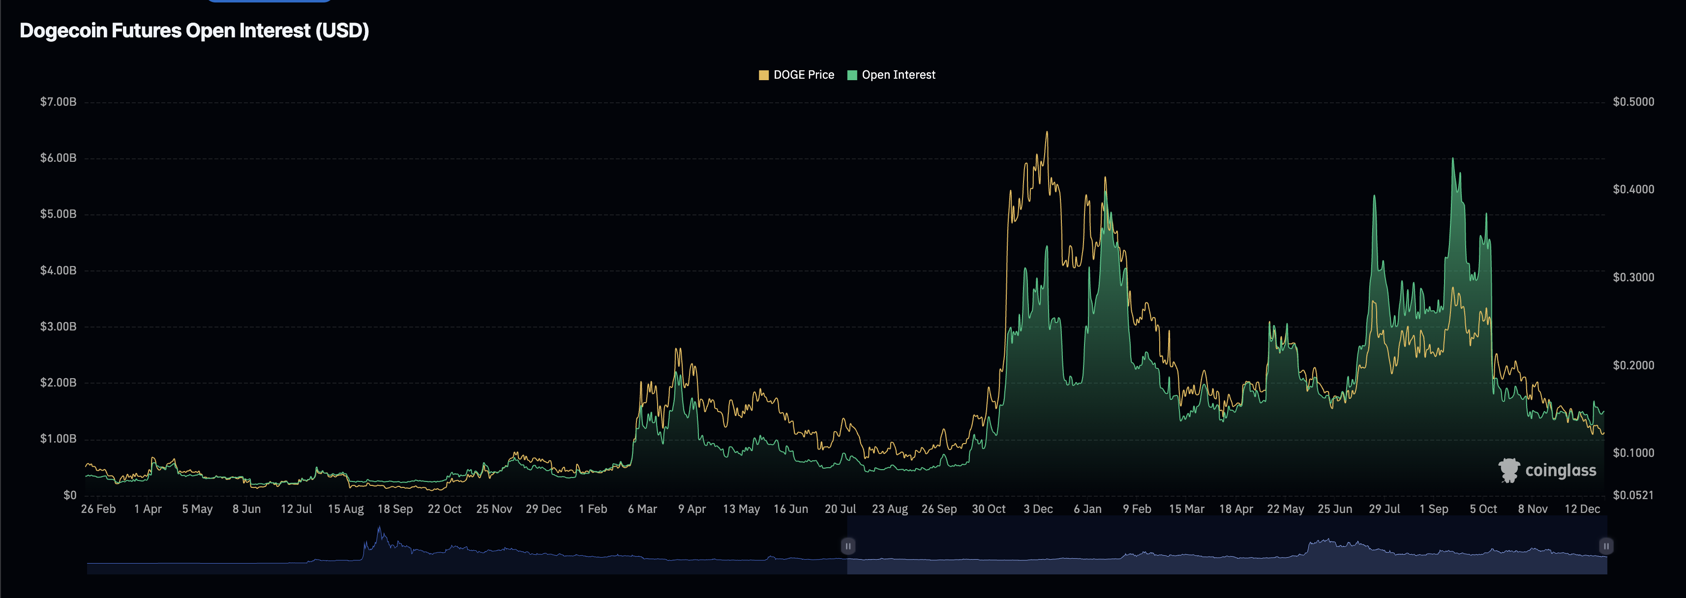Click the coinglass logo icon

click(1508, 471)
